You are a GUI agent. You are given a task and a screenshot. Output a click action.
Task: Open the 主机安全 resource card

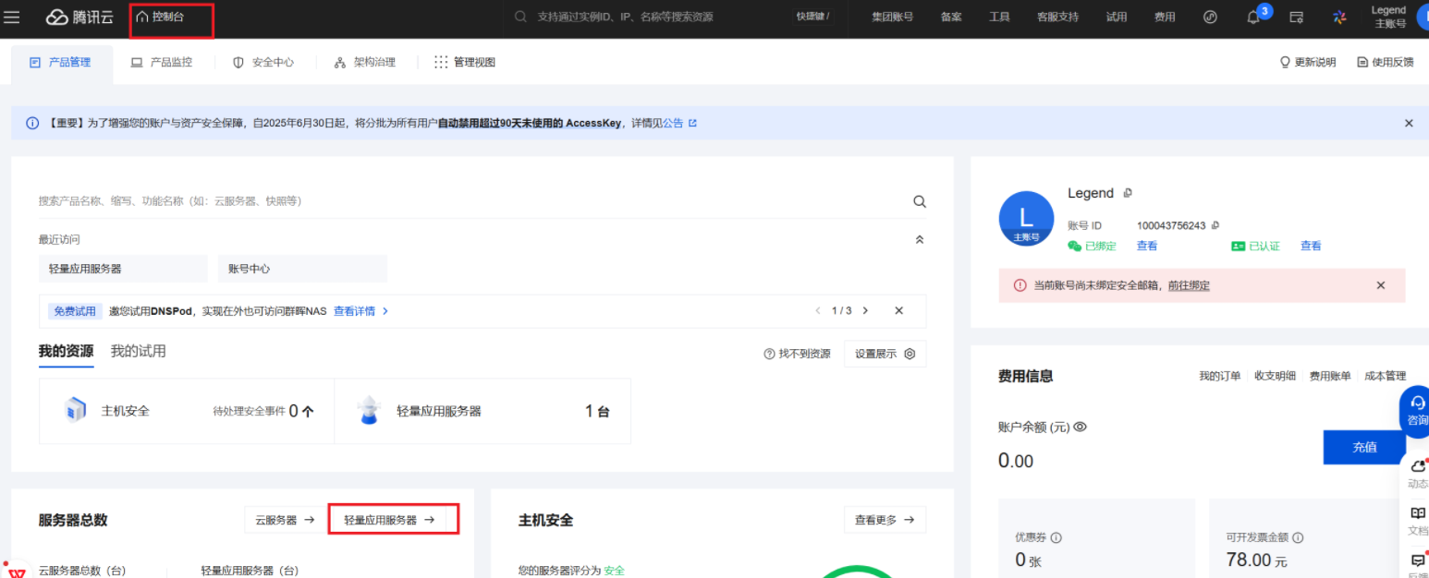coord(186,411)
